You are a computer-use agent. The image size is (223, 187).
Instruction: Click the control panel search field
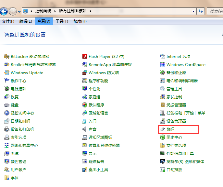(215, 11)
